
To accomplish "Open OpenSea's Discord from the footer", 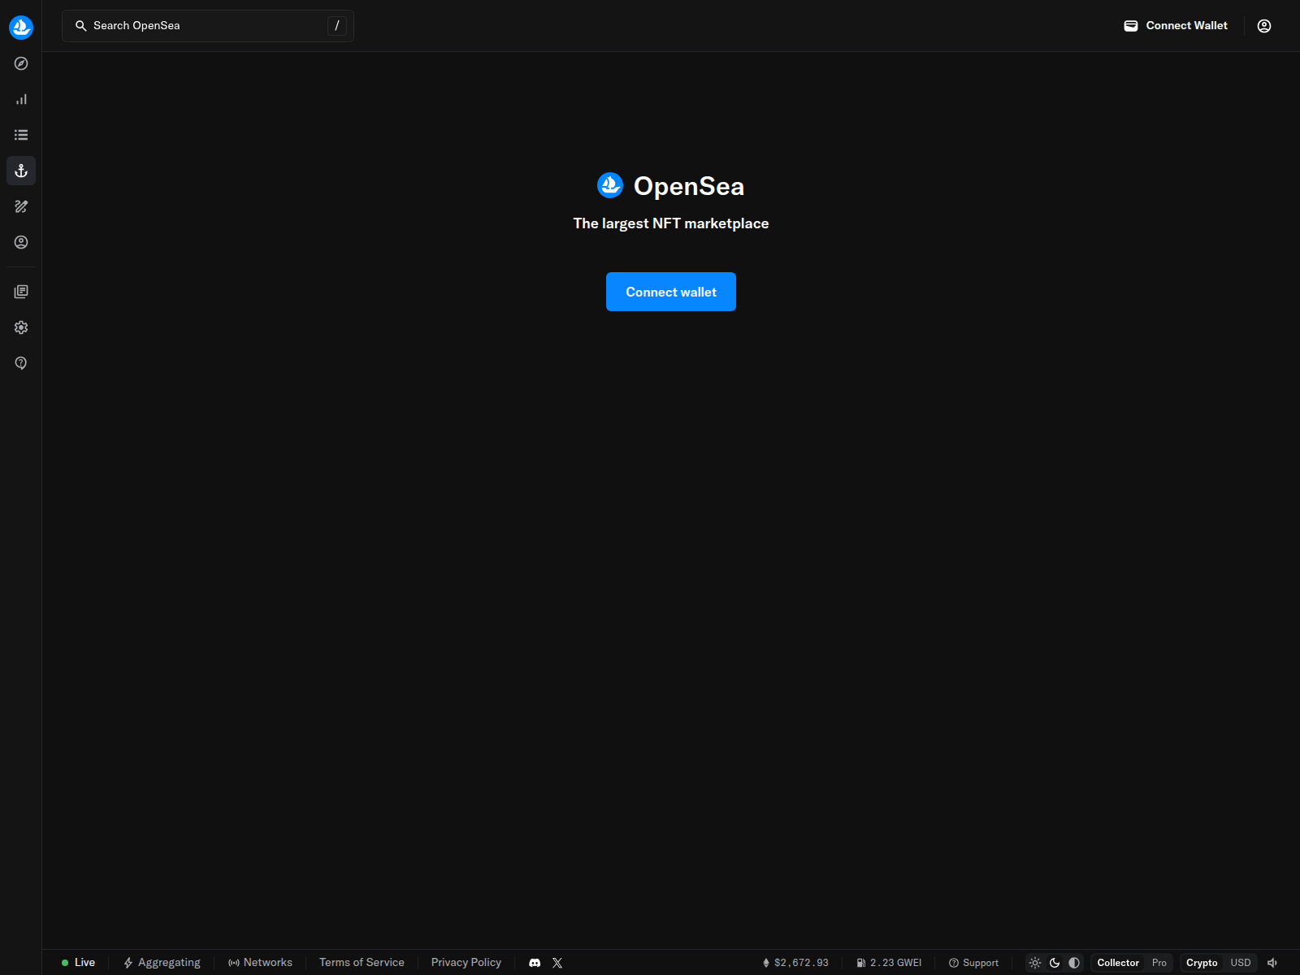I will 535,962.
